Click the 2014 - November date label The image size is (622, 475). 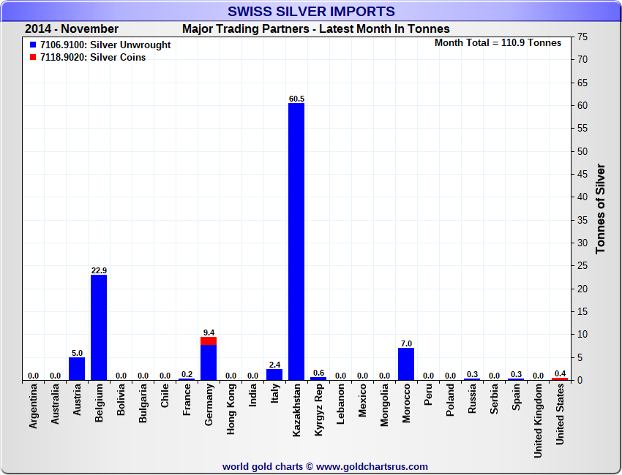pos(72,29)
